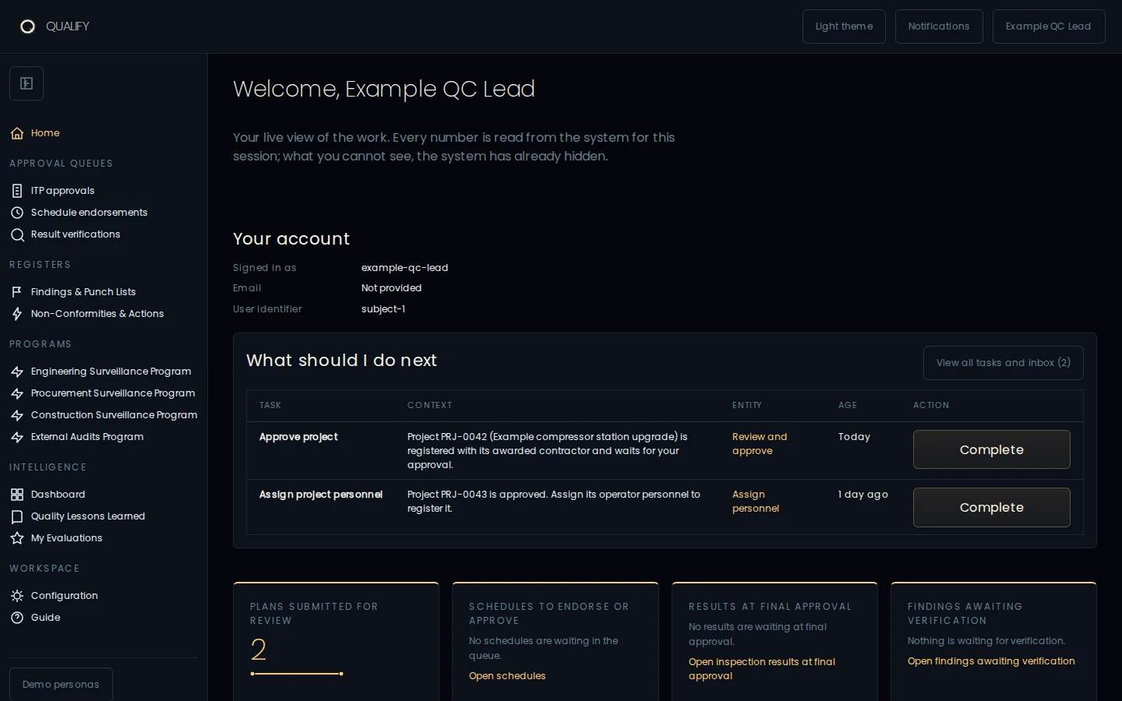Click the Assign project personnel task name
Screen dimensions: 1122x701
(x=321, y=495)
